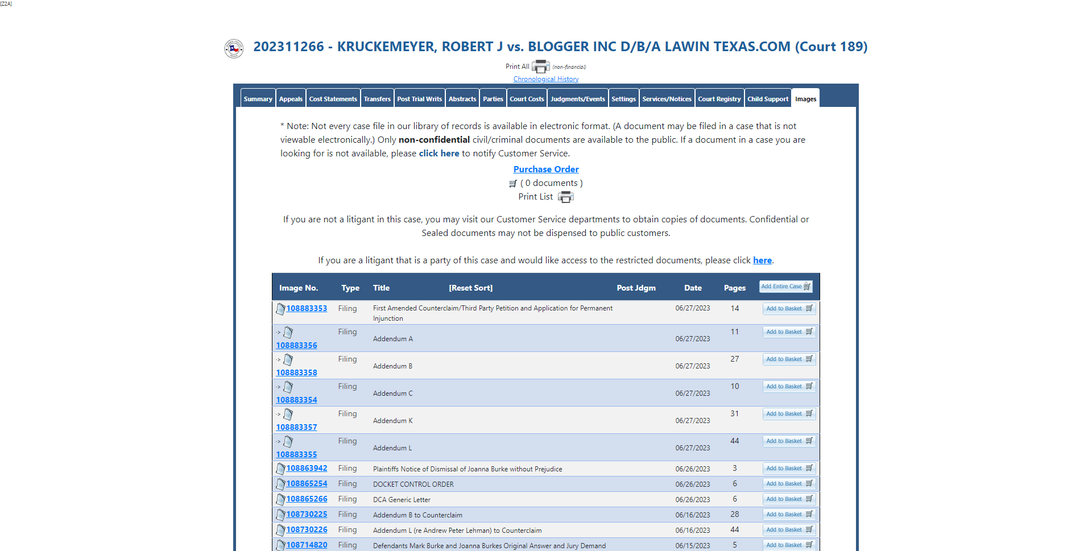
Task: Open document icon for image 108730226
Action: [280, 530]
